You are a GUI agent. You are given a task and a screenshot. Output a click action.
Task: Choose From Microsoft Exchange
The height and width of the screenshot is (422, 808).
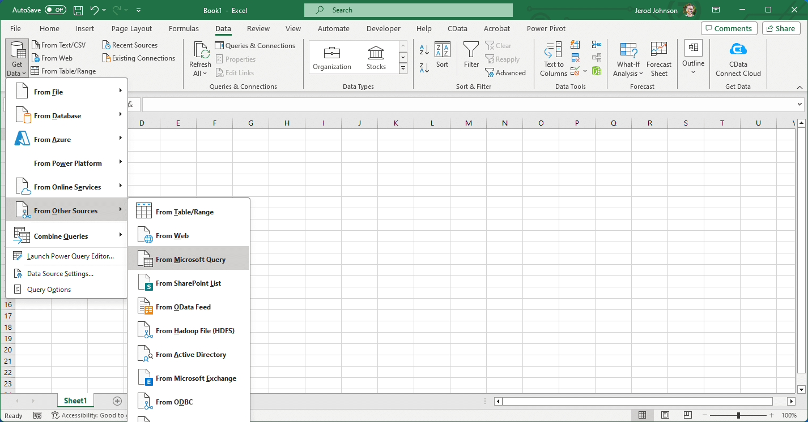[189, 378]
